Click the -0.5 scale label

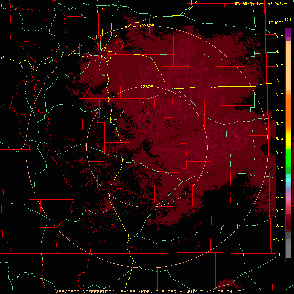pyautogui.click(x=278, y=225)
